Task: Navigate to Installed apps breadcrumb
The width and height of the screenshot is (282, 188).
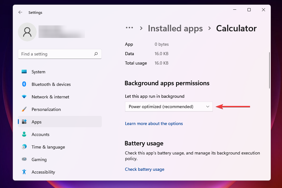Action: click(175, 29)
